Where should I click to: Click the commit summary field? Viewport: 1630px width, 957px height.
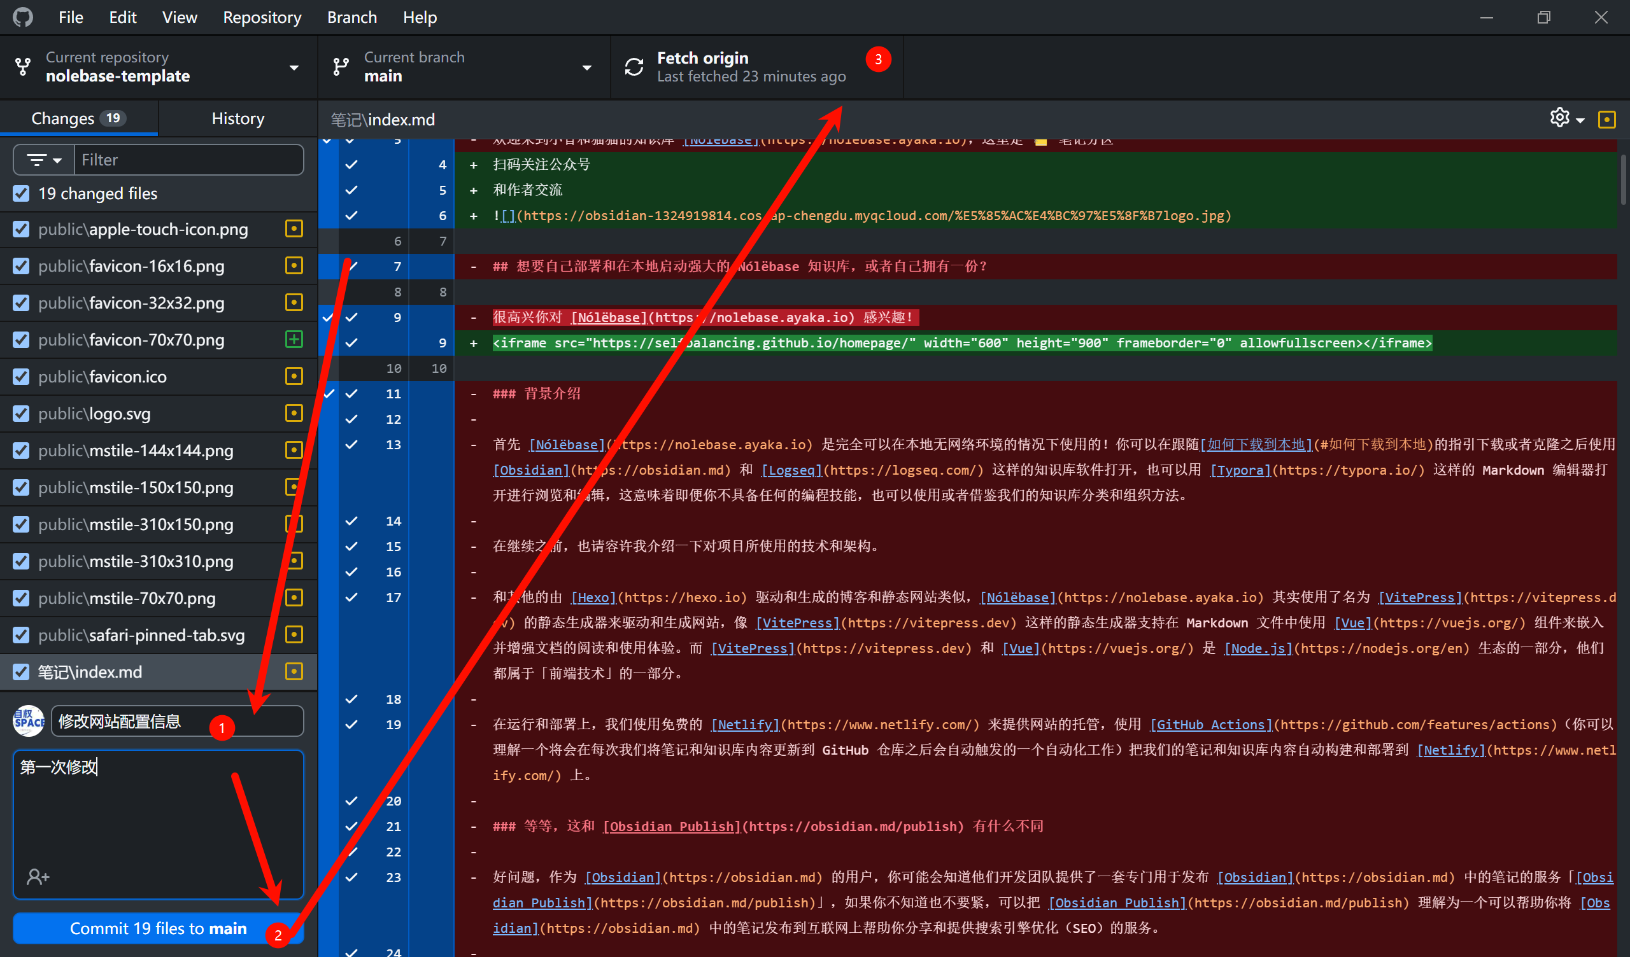click(x=176, y=721)
